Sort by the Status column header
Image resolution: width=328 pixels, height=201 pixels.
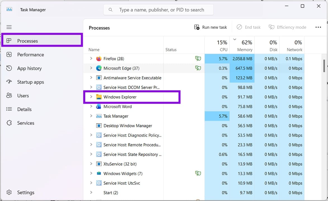tap(171, 50)
